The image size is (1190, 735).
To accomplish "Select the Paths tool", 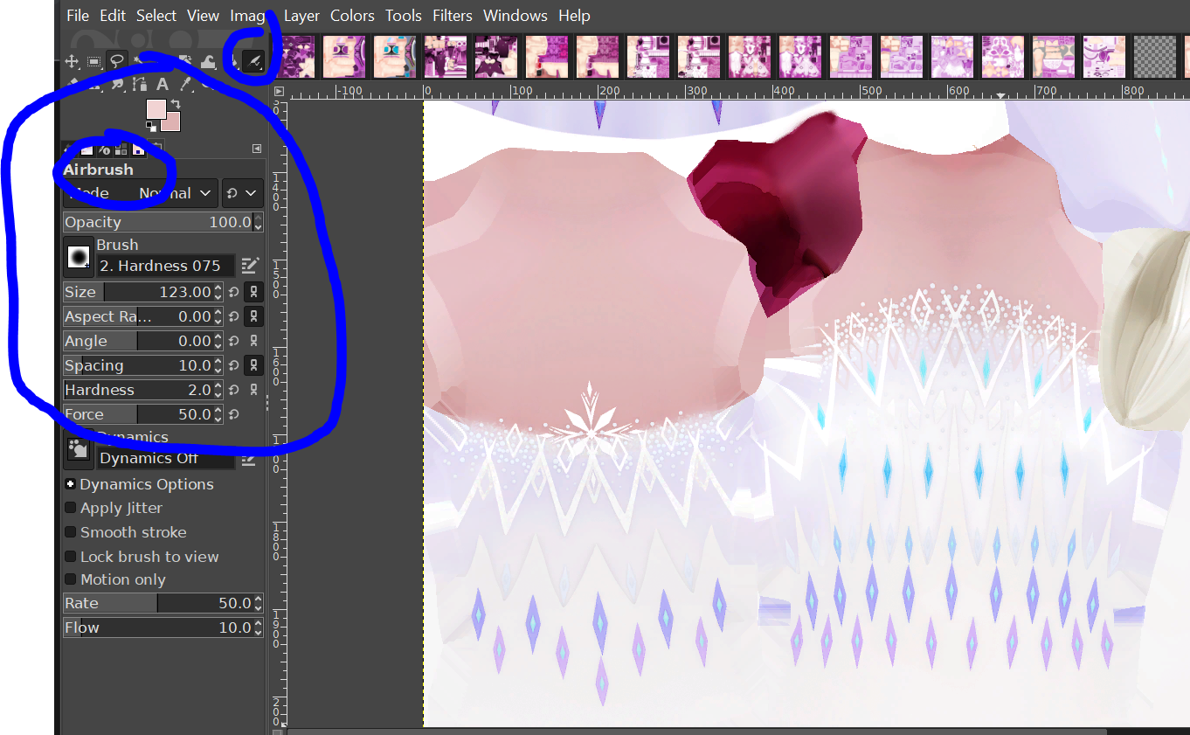I will pos(140,84).
